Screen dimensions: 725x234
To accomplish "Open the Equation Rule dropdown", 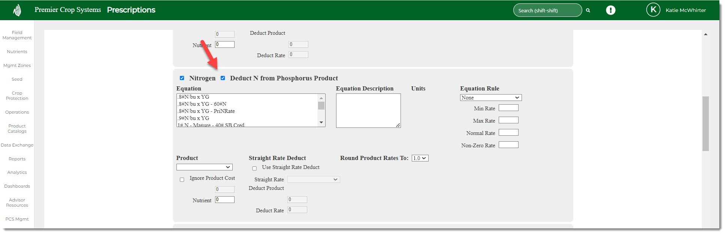I will tap(490, 98).
